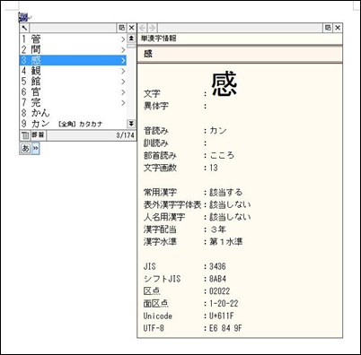Select candidate 5 館
Viewport: 361px width, 355px height.
(73, 82)
